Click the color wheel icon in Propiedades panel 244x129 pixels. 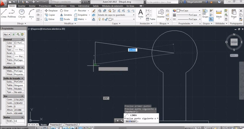(174, 11)
